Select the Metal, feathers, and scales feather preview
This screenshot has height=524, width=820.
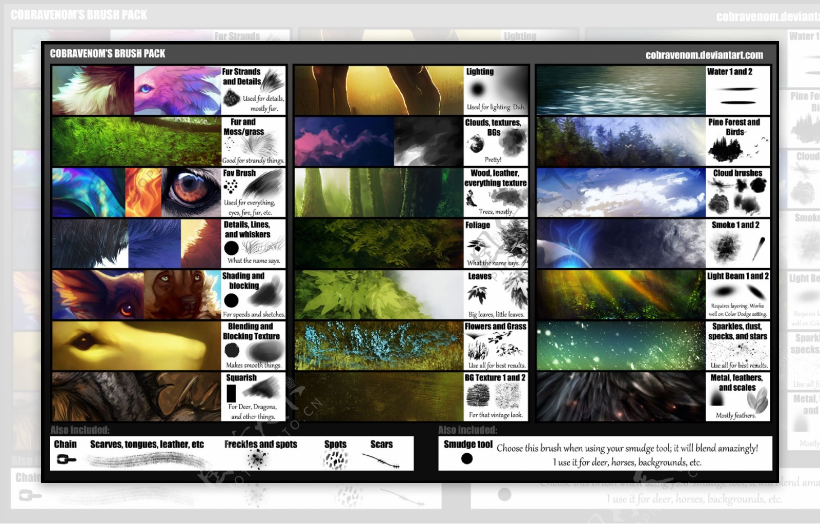(757, 400)
